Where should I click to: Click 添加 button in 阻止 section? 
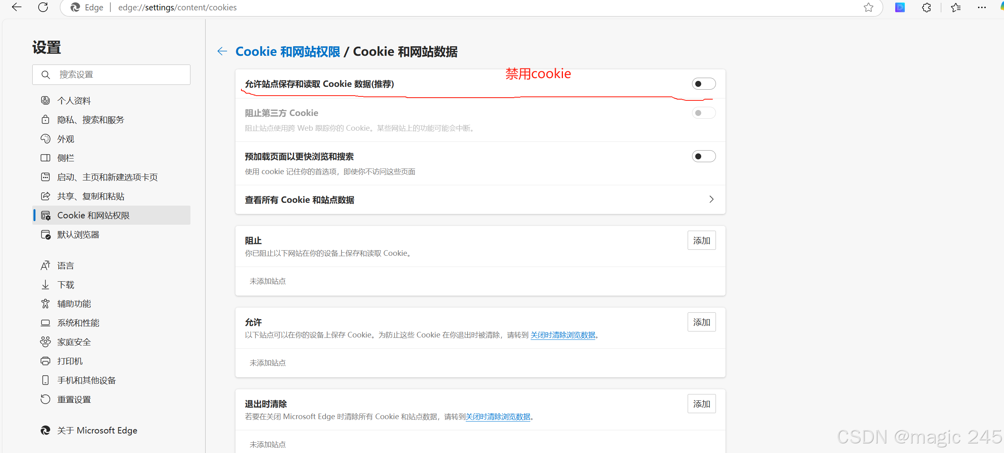pyautogui.click(x=701, y=241)
